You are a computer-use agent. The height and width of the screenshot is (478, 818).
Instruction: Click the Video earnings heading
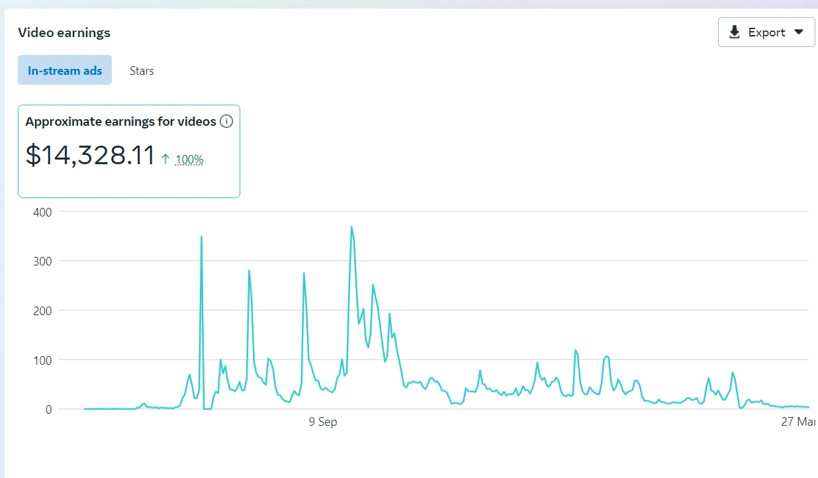pos(64,32)
